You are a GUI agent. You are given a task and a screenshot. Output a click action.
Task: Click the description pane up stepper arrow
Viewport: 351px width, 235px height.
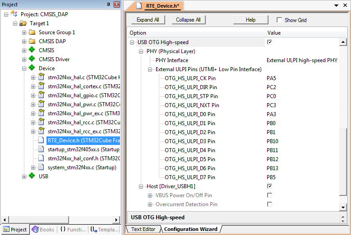click(x=343, y=216)
